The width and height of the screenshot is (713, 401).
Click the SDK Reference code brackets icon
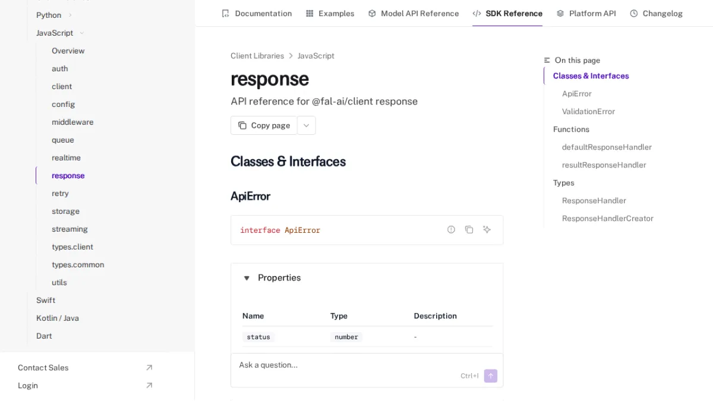click(477, 13)
